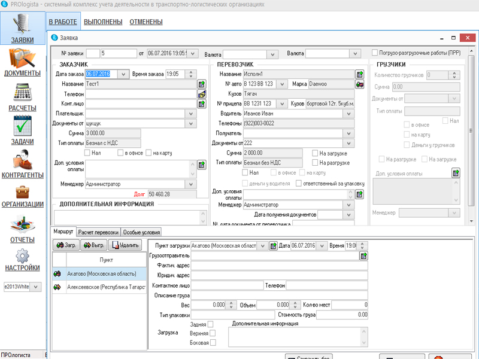The width and height of the screenshot is (479, 359).
Task: Enable Погрузо-разгрузочные работы (ППР) checkbox
Action: tap(375, 53)
